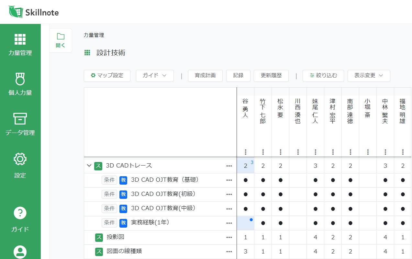Collapse the 3D CADトレース skill row
412x259 pixels.
[89, 166]
